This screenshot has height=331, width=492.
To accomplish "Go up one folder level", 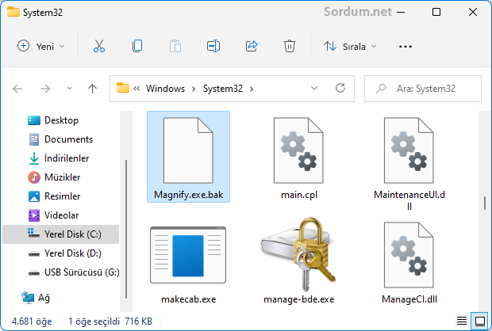I will [x=92, y=89].
